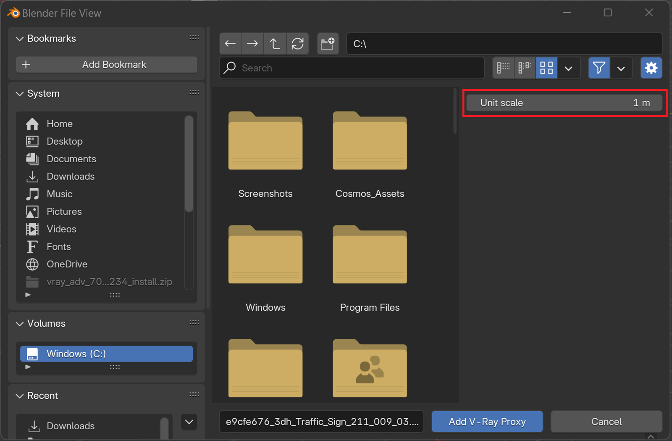Screen dimensions: 672x441
Task: Switch to thumbnails display mode
Action: [546, 68]
